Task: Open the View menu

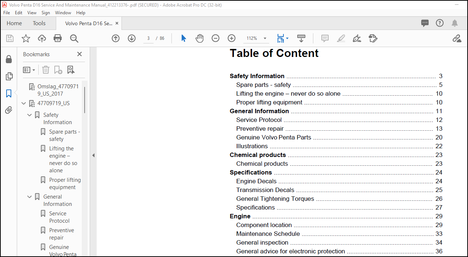Action: coord(32,12)
